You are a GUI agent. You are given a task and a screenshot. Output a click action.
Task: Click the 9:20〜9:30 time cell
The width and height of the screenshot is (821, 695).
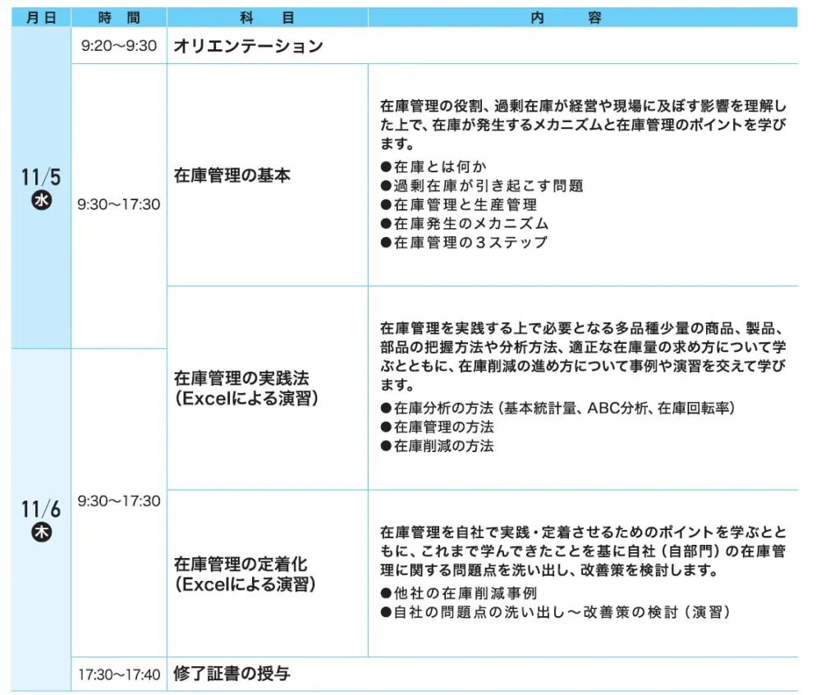point(119,46)
